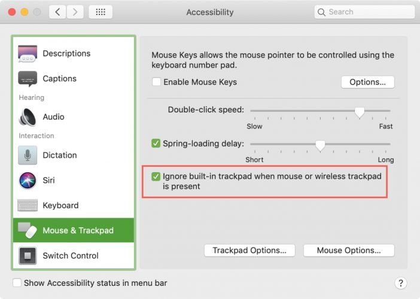Open the Siri icon in sidebar
The image size is (420, 299).
(x=28, y=180)
